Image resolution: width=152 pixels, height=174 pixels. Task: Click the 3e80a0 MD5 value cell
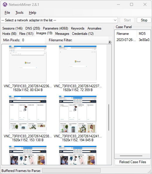[x=144, y=40]
